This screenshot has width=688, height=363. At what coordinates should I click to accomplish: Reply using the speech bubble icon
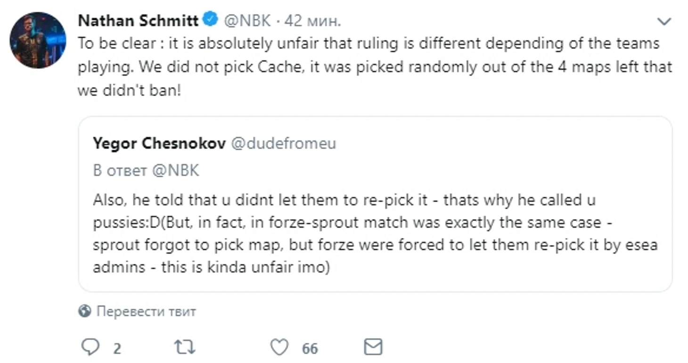point(90,348)
